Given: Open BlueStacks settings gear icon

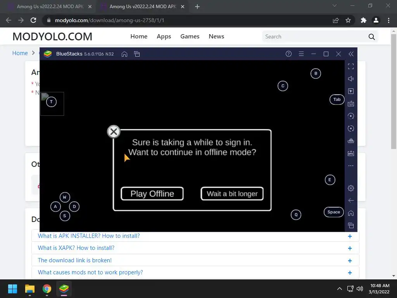Looking at the screenshot, I should [x=350, y=188].
